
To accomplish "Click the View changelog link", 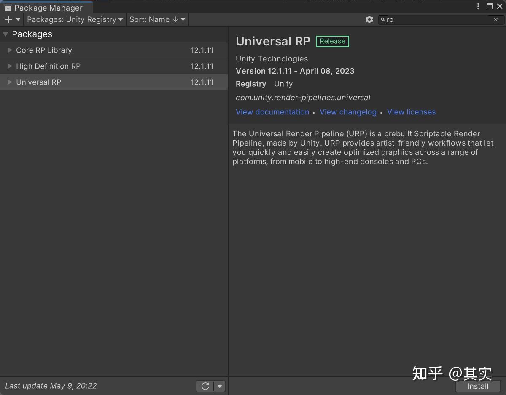I will [348, 112].
